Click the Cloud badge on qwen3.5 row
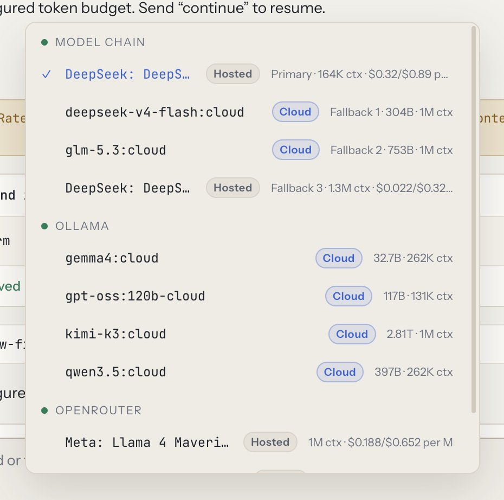The height and width of the screenshot is (500, 504). 340,372
